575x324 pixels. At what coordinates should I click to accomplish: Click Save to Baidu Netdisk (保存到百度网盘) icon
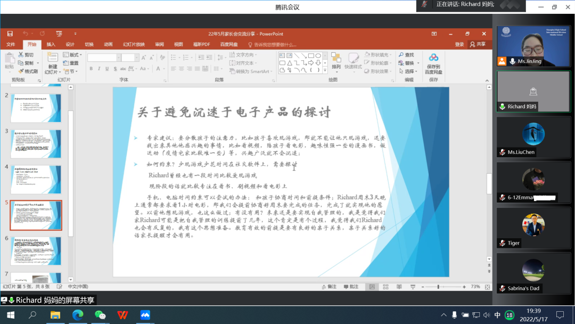point(433,58)
